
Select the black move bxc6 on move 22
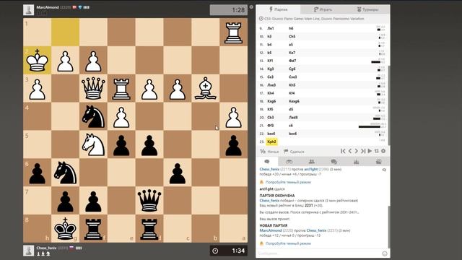[292, 134]
